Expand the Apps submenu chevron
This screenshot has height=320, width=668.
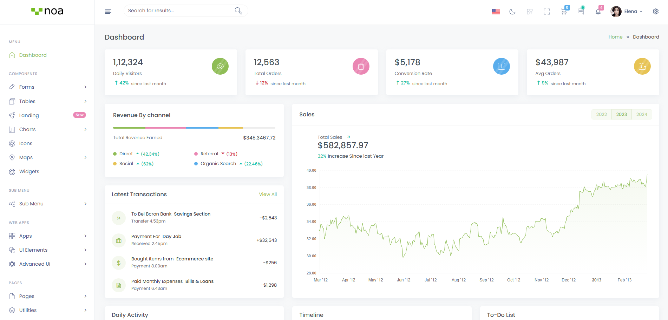click(x=85, y=236)
